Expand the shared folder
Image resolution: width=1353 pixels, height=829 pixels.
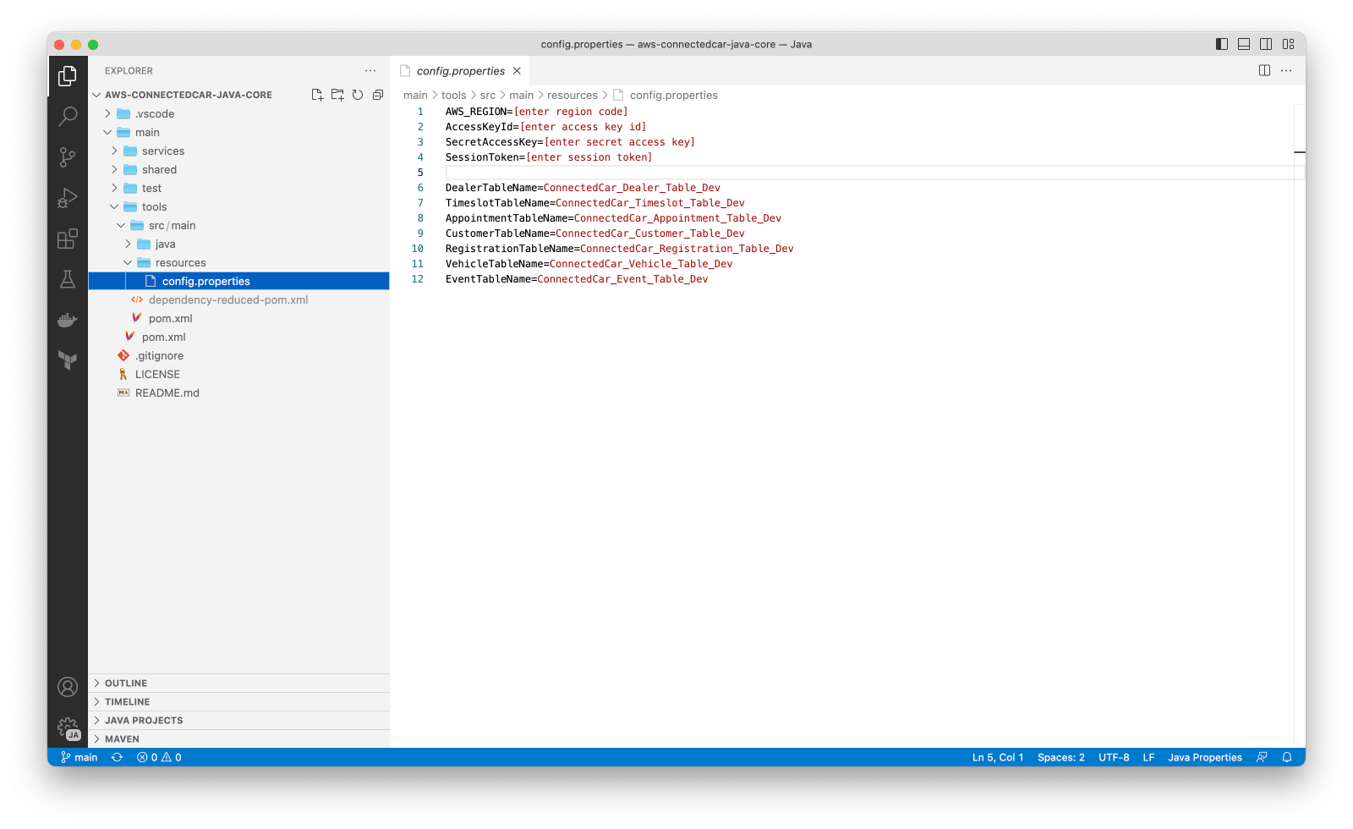coord(238,169)
